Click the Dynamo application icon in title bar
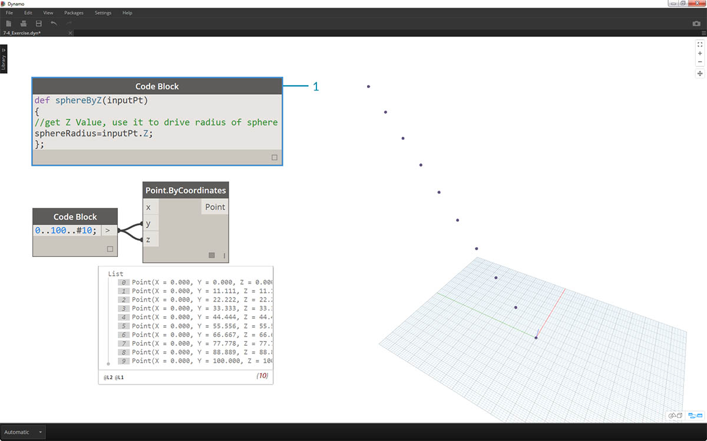 point(4,4)
